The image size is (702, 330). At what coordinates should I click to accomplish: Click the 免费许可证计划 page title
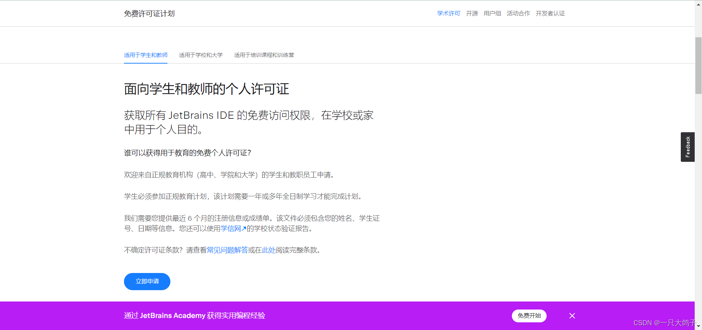tap(149, 13)
